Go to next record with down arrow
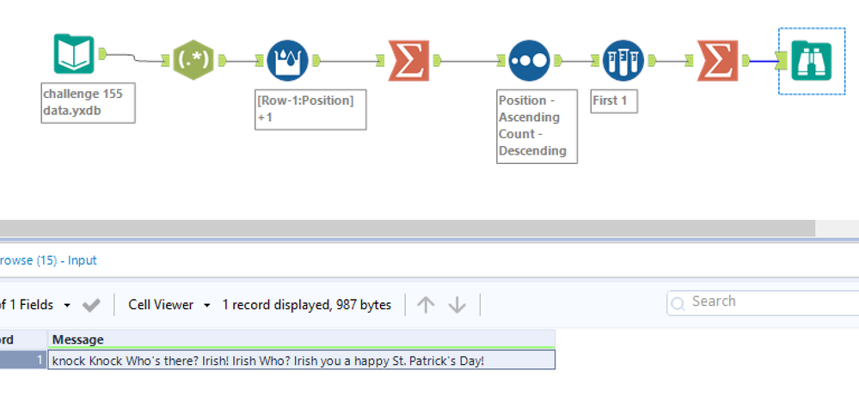859x414 pixels. pyautogui.click(x=457, y=305)
